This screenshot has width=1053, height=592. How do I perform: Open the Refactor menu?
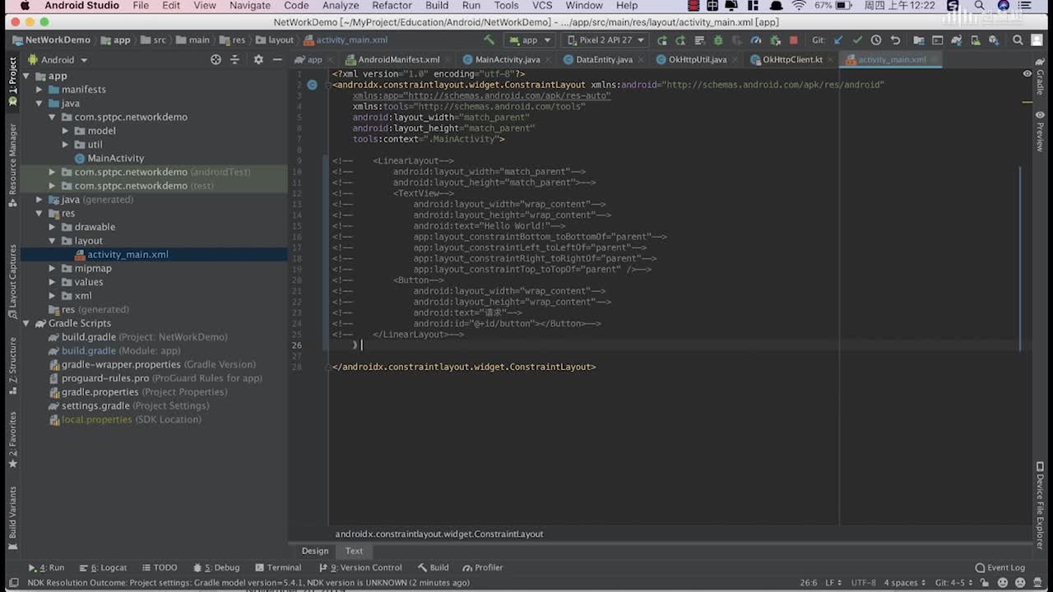[392, 6]
